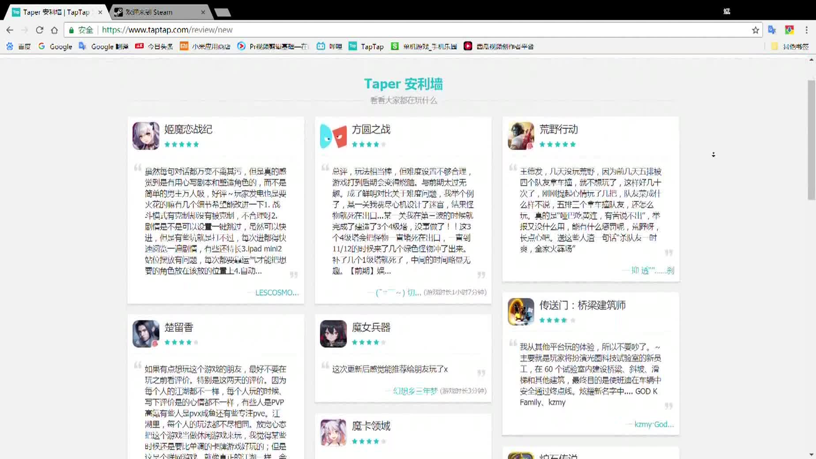Reload the page with the refresh icon

coord(39,30)
